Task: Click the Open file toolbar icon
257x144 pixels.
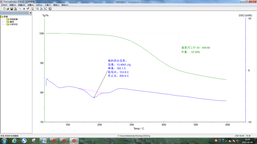Action: point(8,9)
